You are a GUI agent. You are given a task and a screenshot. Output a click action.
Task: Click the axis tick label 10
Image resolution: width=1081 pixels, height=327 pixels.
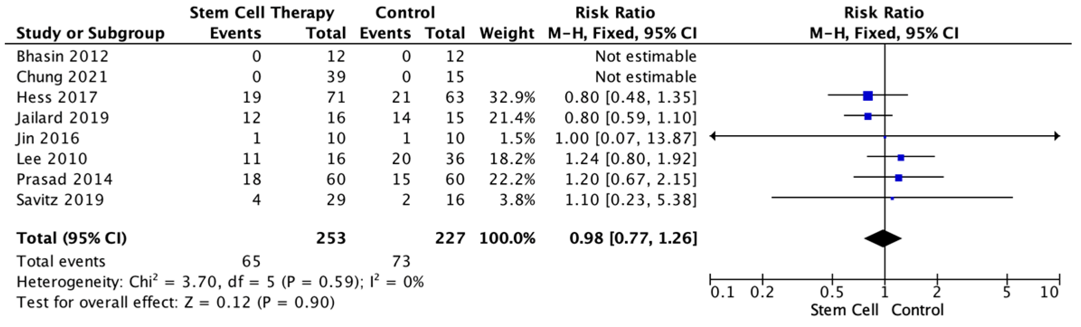[1049, 293]
